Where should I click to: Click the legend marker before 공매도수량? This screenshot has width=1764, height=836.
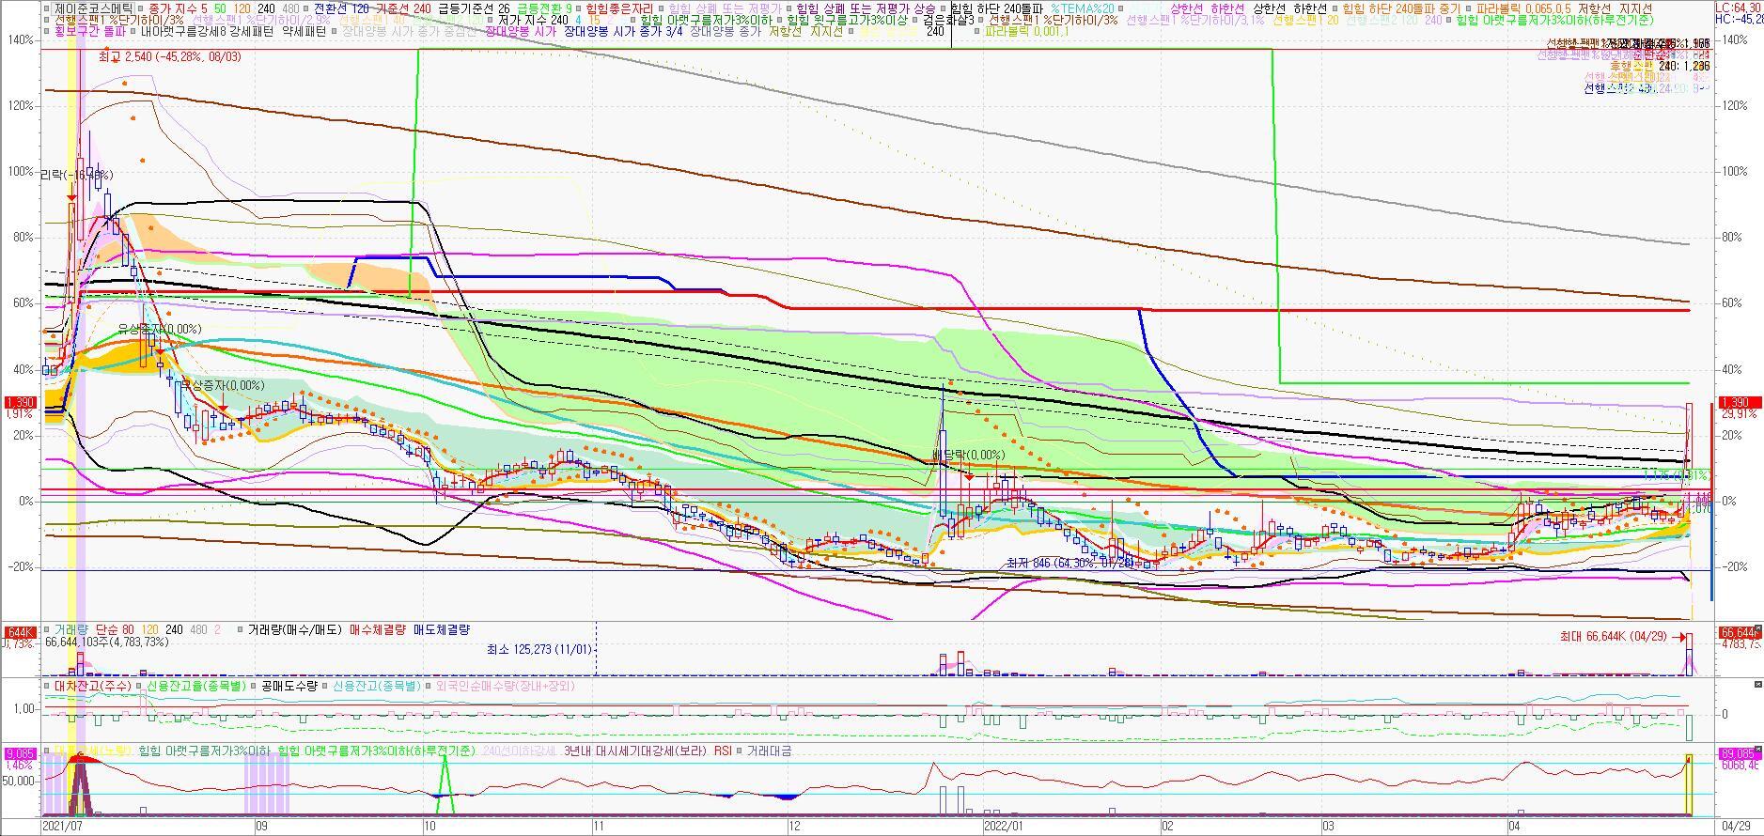click(x=254, y=686)
